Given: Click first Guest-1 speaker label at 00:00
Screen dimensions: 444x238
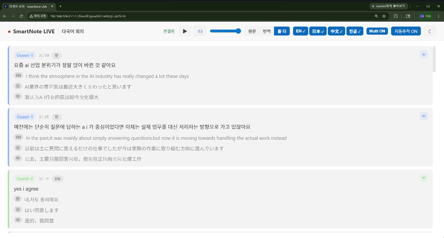Looking at the screenshot, I should click(25, 55).
